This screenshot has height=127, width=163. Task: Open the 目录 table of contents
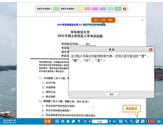click(48, 121)
